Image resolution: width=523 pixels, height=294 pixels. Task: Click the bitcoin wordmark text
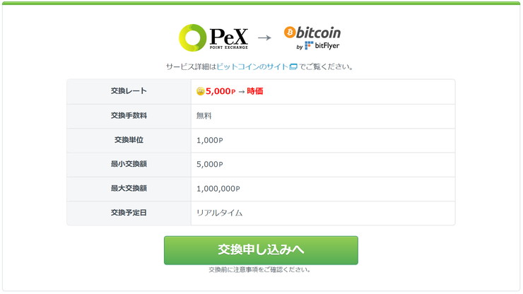tap(318, 33)
